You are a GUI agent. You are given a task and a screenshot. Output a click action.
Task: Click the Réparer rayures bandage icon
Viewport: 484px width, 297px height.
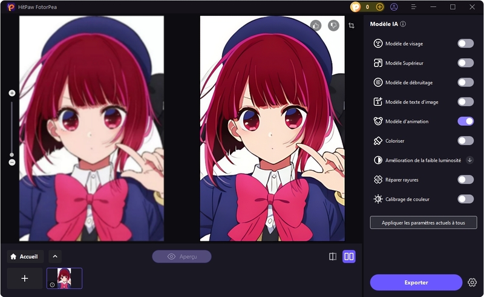pos(378,180)
